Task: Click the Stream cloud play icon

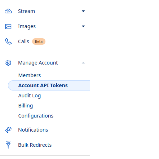Action: tap(8, 11)
